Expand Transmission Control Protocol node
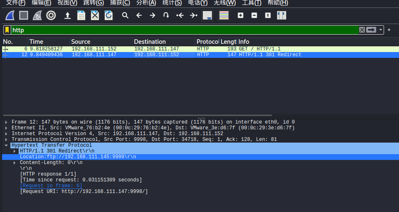Image resolution: width=399 pixels, height=212 pixels. point(6,139)
